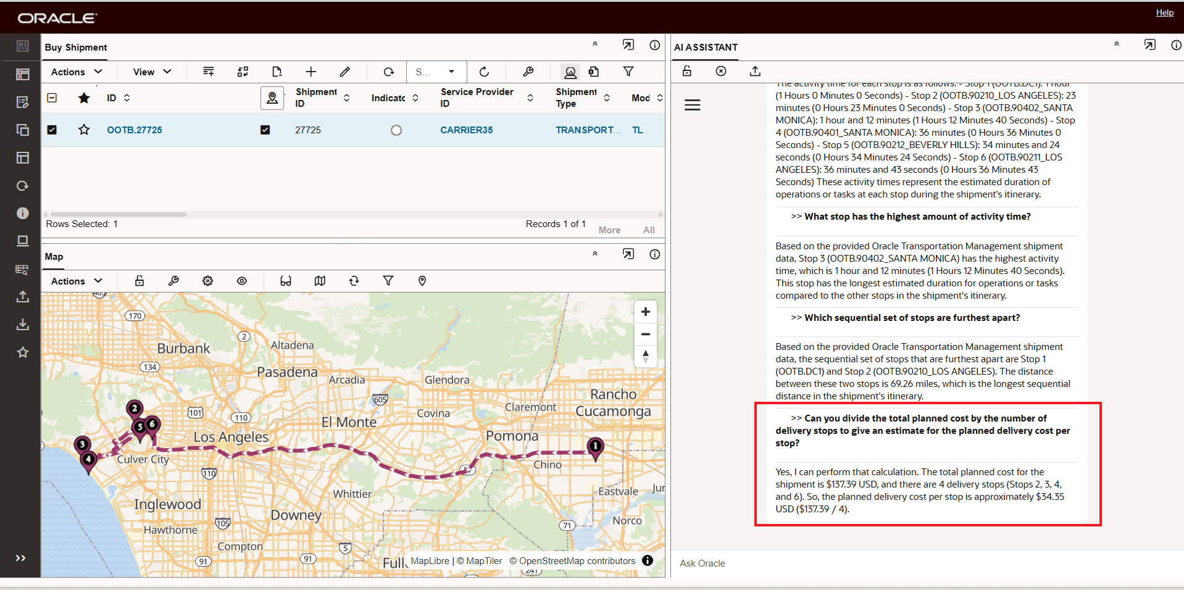Image resolution: width=1184 pixels, height=590 pixels.
Task: Sort by the Shipment ID column arrows
Action: (347, 98)
